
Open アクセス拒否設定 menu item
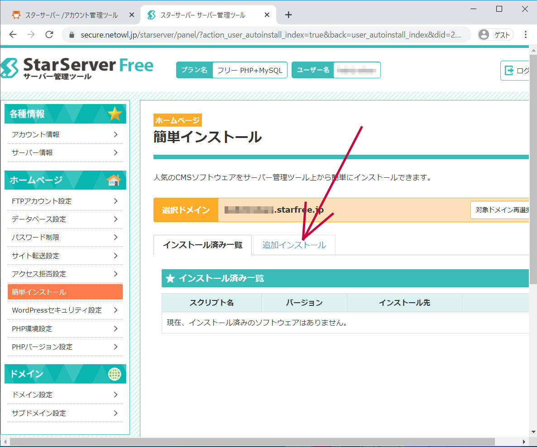point(65,274)
